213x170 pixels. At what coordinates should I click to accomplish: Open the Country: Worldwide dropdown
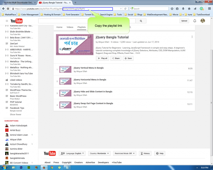99,154
